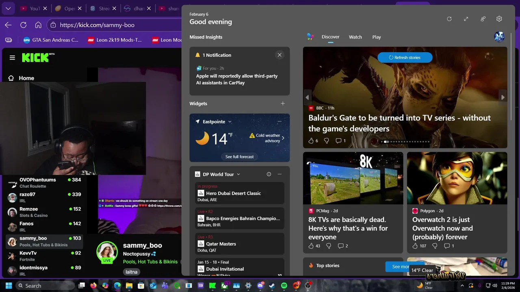This screenshot has height=292, width=520.
Task: Open browser home page
Action: 38,25
